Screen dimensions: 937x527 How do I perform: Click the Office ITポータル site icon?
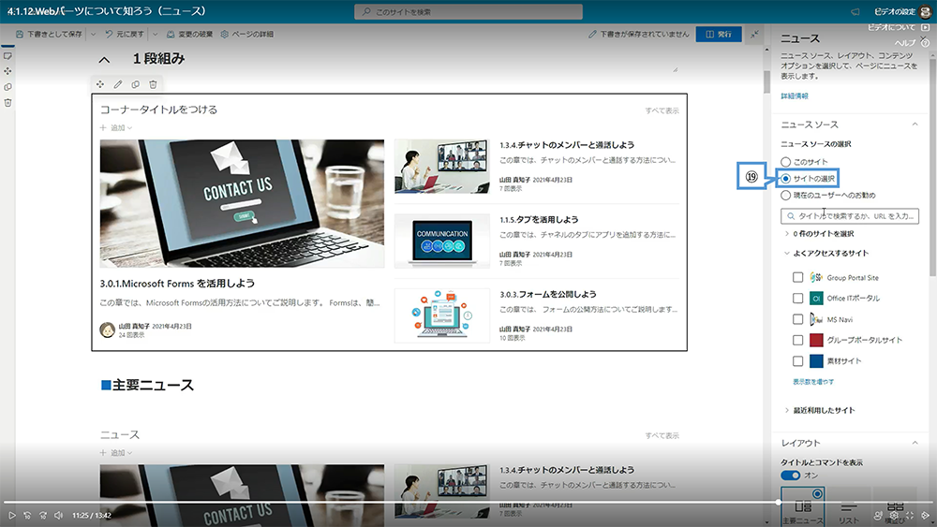click(x=816, y=298)
